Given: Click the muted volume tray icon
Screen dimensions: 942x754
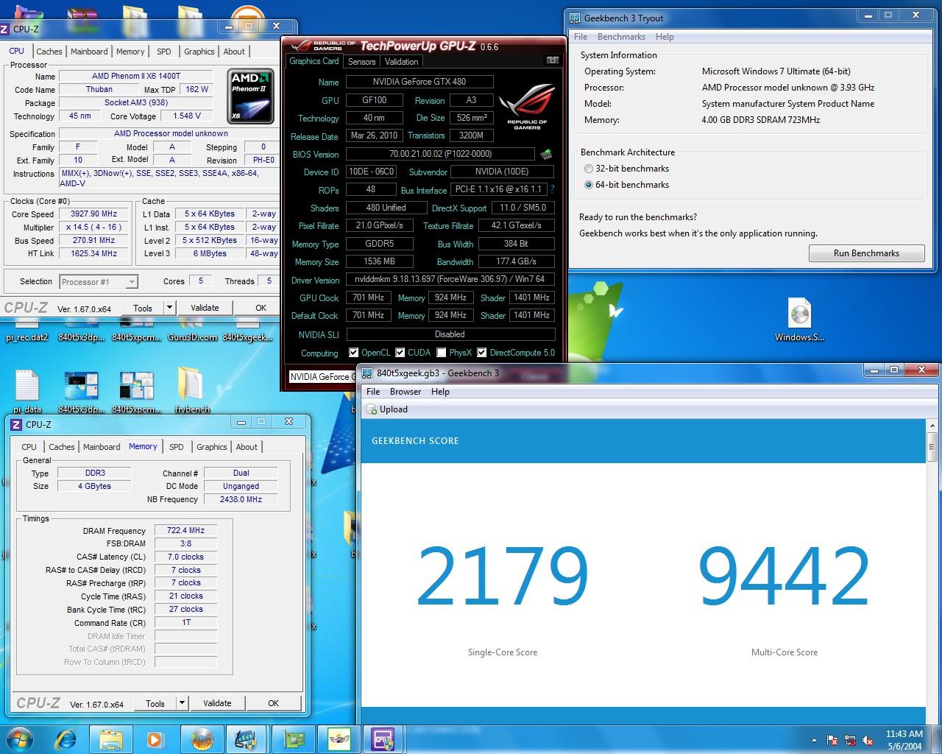Looking at the screenshot, I should click(868, 740).
